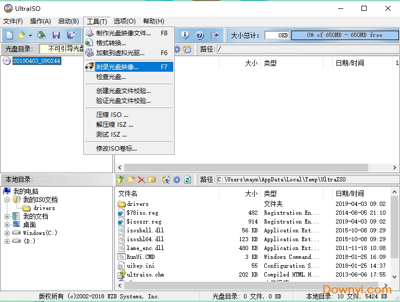Click the Save As toolbar icon
The width and height of the screenshot is (400, 302).
pos(71,35)
